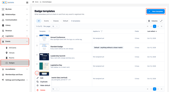The height and width of the screenshot is (92, 169).
Task: Expand Relationships chevron
Action: pyautogui.click(x=27, y=15)
